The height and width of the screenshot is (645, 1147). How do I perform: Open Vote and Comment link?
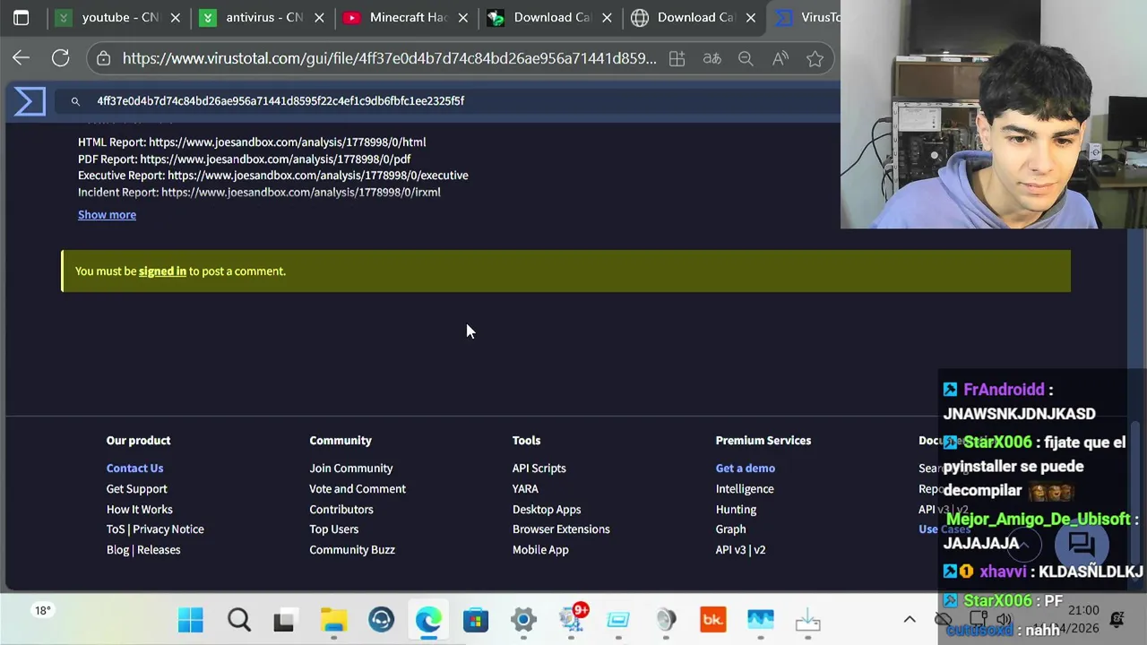pos(358,488)
